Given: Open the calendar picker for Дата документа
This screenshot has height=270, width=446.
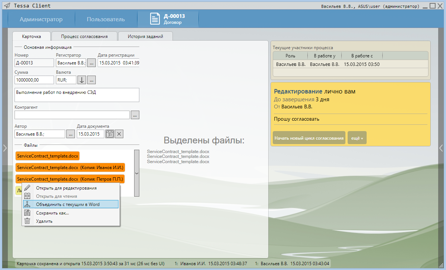Looking at the screenshot, I should point(110,134).
